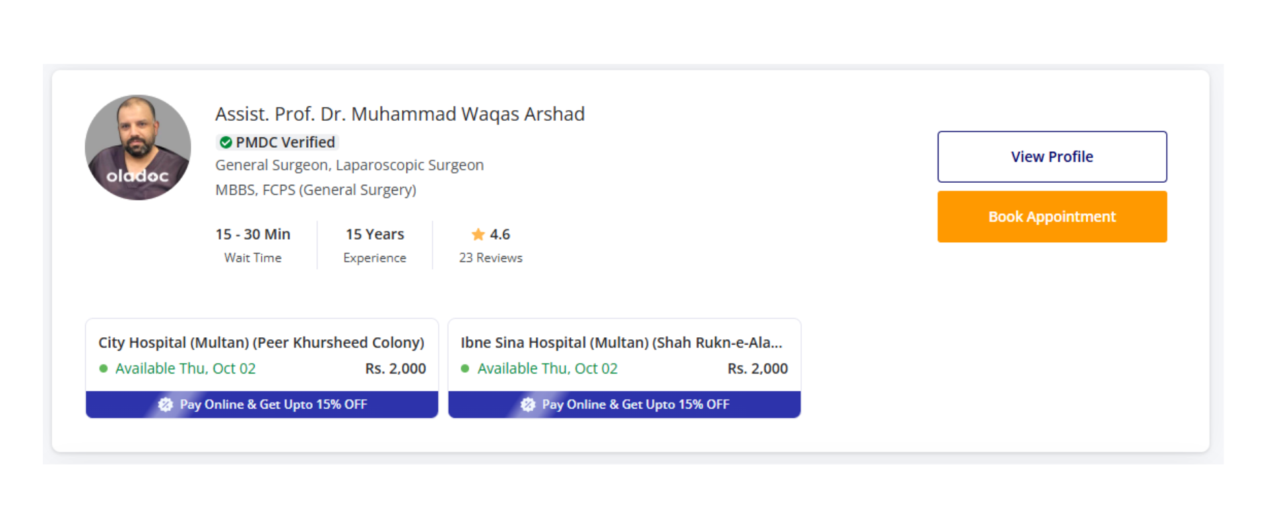
Task: Open Dr. Muhammad Waqas Arshad's name link
Action: [399, 114]
